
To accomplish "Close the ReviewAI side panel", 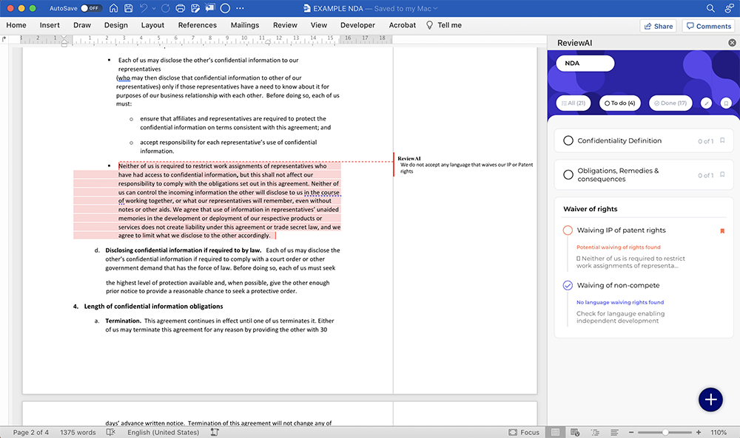I will click(732, 43).
